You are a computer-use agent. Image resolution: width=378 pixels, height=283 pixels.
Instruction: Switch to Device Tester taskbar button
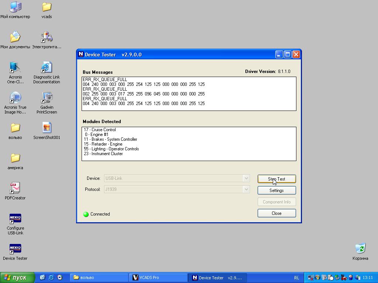point(217,277)
